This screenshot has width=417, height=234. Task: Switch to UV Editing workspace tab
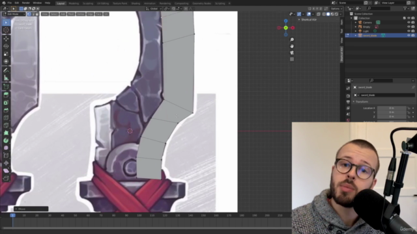[x=103, y=3]
